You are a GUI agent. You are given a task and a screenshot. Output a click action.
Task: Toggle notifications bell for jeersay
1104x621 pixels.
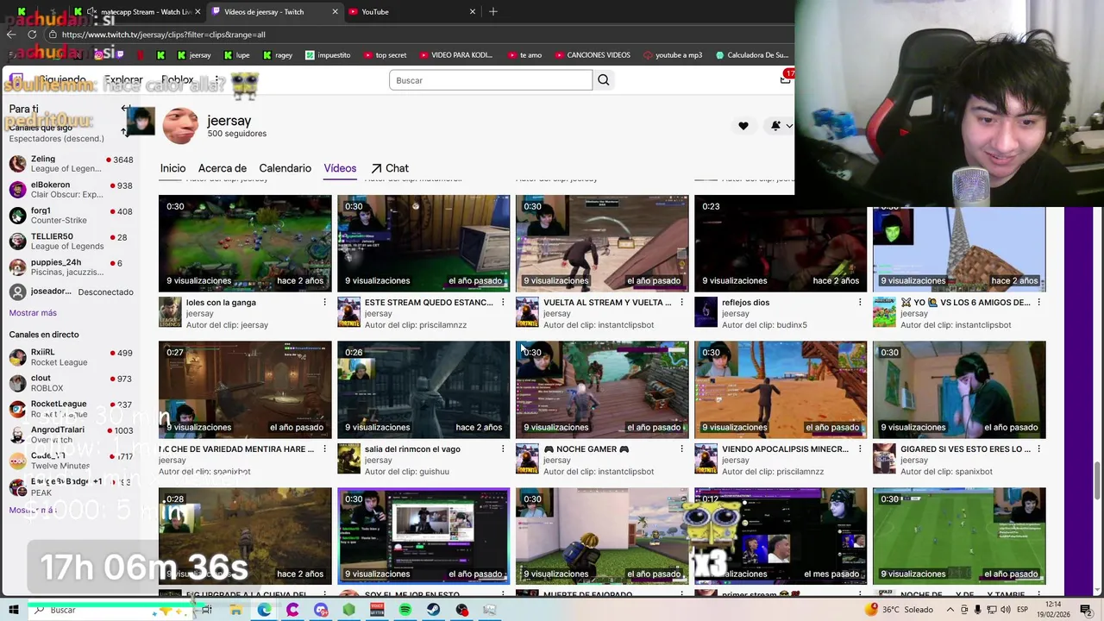tap(775, 126)
